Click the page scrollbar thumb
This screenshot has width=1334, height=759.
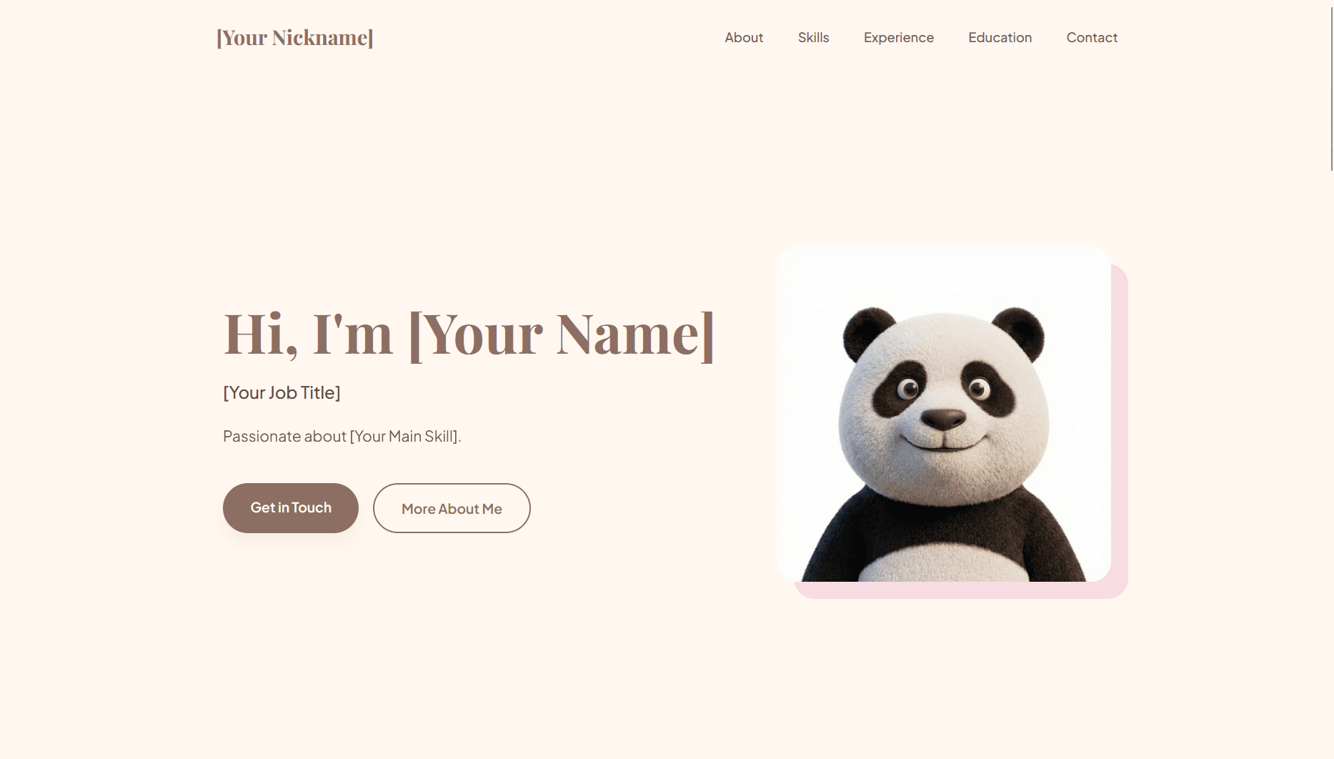(x=1331, y=85)
